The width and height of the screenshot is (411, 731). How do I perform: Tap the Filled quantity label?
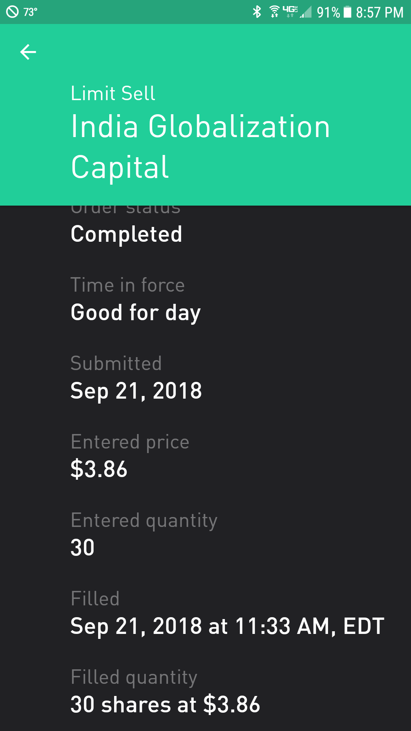click(134, 677)
